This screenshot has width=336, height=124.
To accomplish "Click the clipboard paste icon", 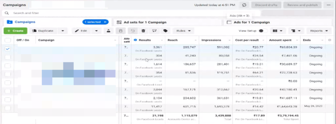I will pos(121,31).
